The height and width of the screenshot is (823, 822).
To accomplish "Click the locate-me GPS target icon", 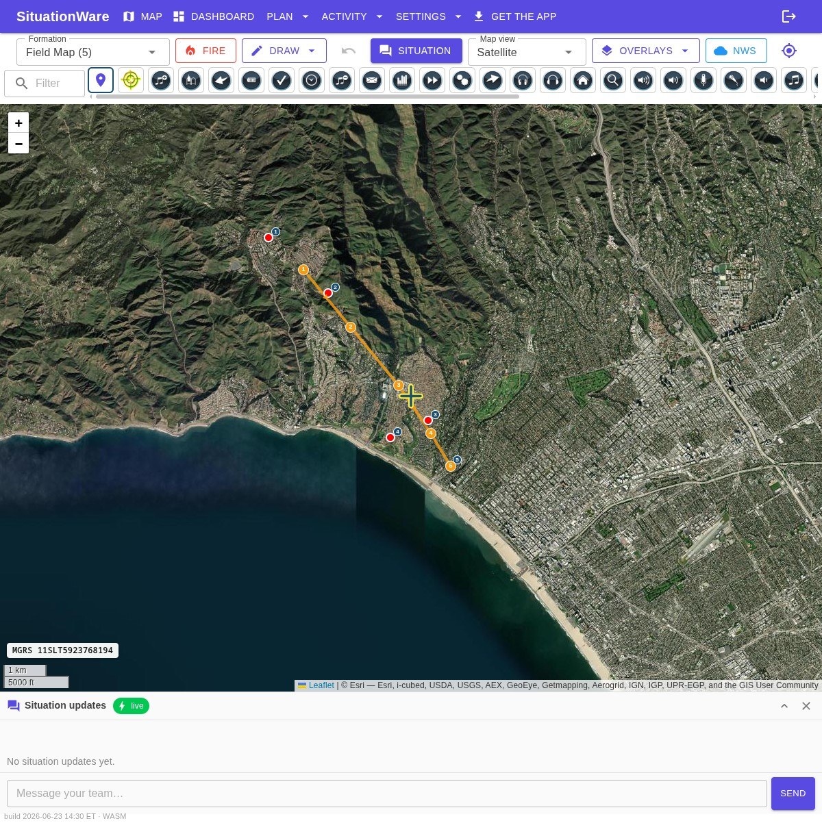I will click(x=789, y=51).
